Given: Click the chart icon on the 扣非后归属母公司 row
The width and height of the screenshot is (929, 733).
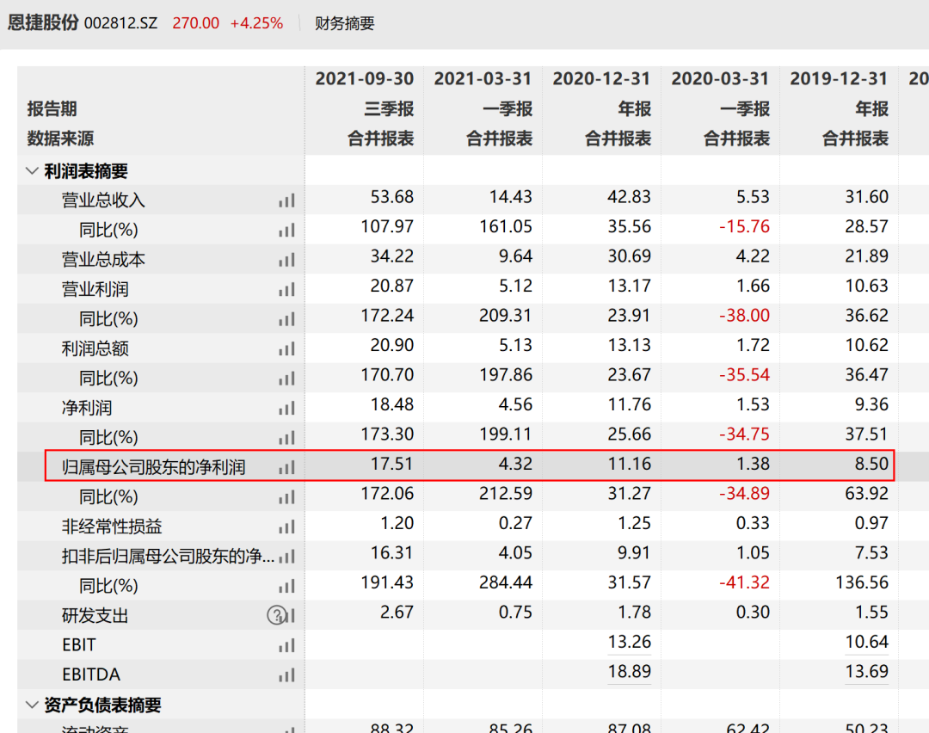Looking at the screenshot, I should coord(287,557).
